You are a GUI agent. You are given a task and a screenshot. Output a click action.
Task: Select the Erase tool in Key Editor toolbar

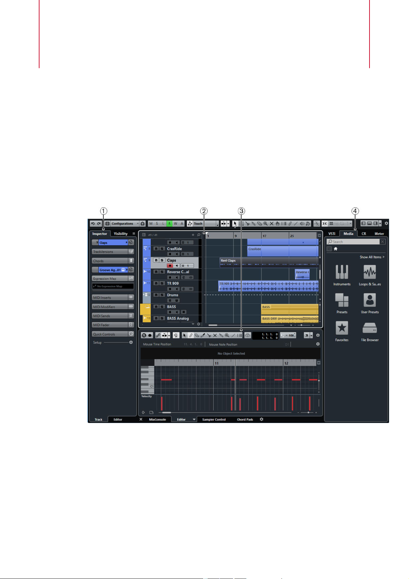point(197,335)
